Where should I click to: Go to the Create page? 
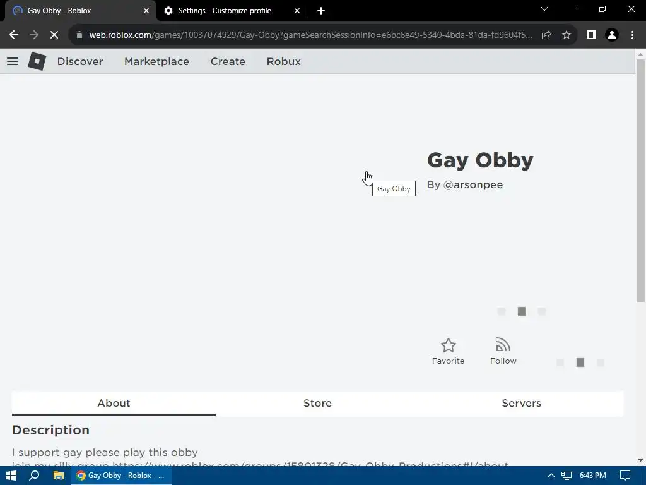pyautogui.click(x=228, y=61)
